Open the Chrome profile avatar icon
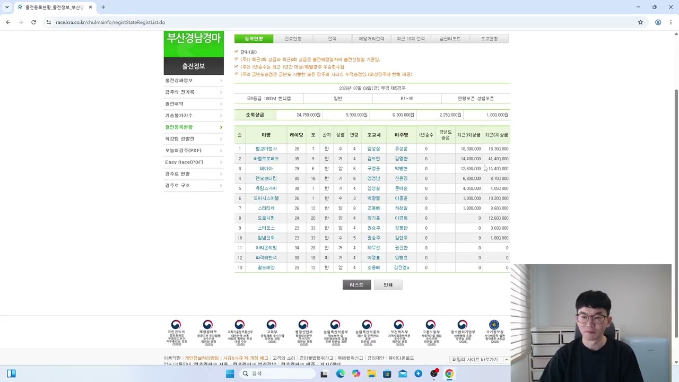The image size is (679, 382). point(658,22)
